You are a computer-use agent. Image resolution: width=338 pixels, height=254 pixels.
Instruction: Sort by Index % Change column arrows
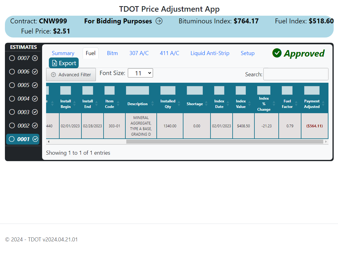point(274,104)
